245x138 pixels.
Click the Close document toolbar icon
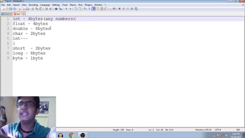click(19, 9)
